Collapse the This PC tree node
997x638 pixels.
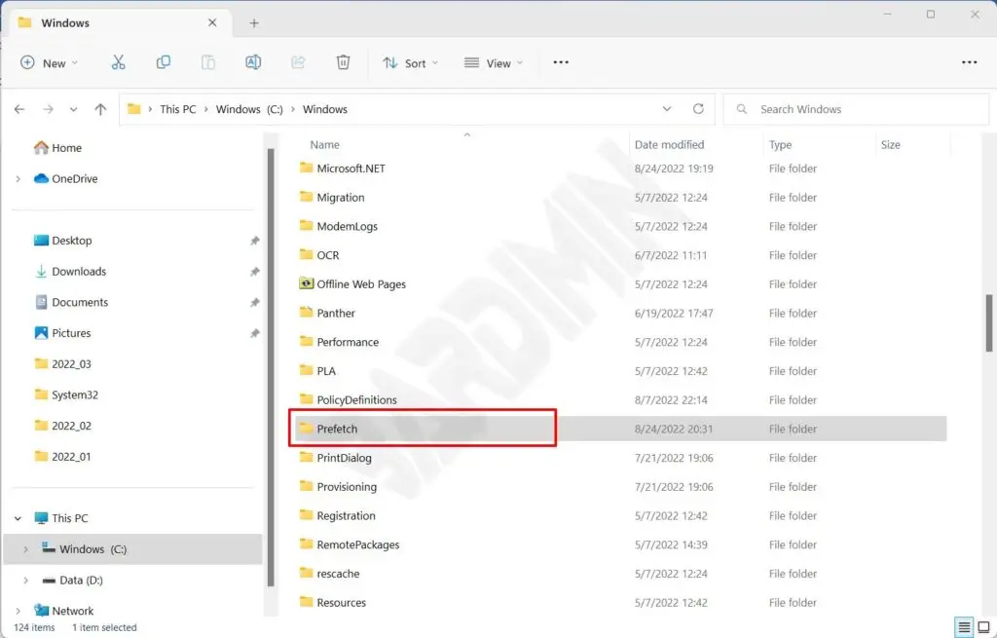point(18,518)
